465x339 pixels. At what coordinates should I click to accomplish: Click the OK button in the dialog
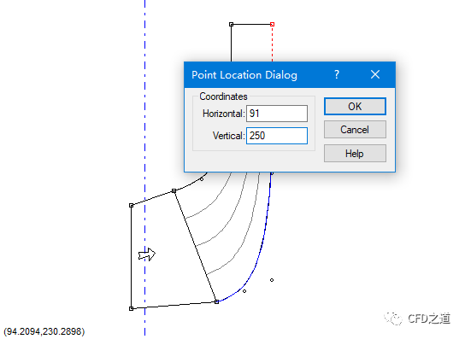click(355, 107)
